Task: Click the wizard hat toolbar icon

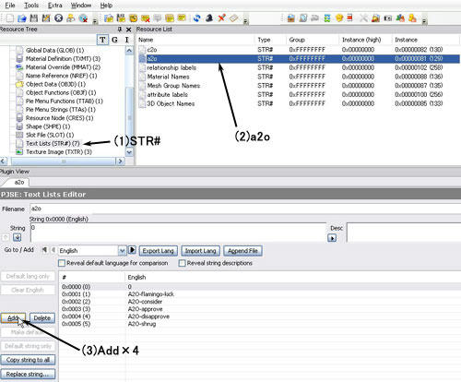Action: click(209, 18)
